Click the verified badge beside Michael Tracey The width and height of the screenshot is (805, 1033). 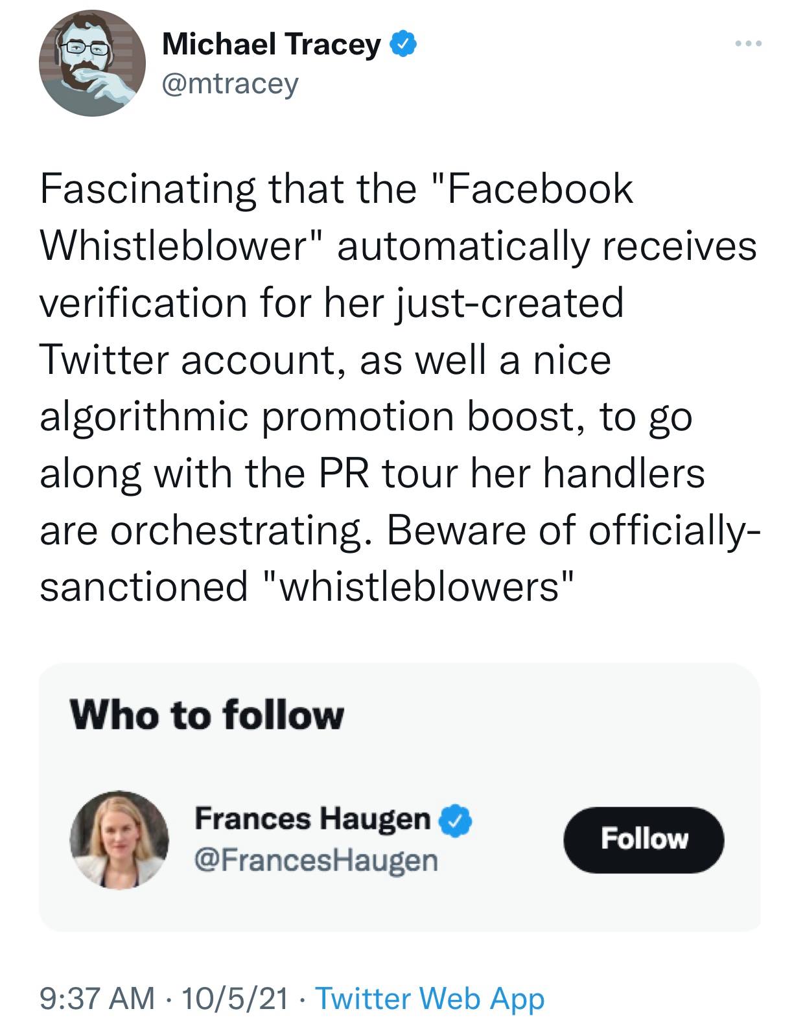403,44
